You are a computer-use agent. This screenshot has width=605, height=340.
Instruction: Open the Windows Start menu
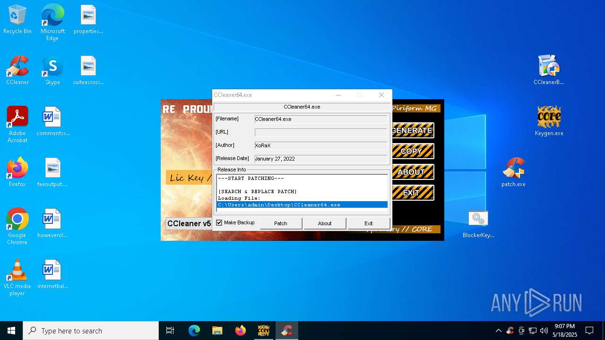[11, 331]
